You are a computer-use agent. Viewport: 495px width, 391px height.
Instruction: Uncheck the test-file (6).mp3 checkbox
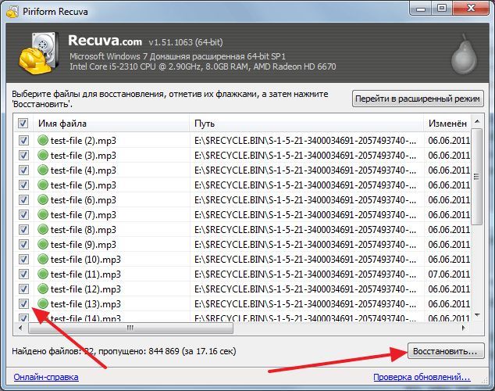pos(23,199)
